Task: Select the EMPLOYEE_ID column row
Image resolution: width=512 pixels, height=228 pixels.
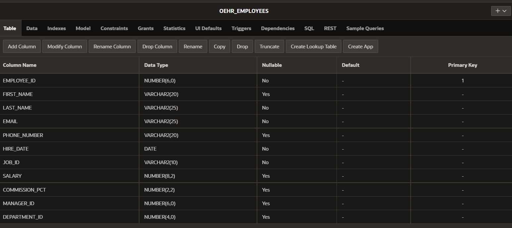Action: [x=19, y=80]
